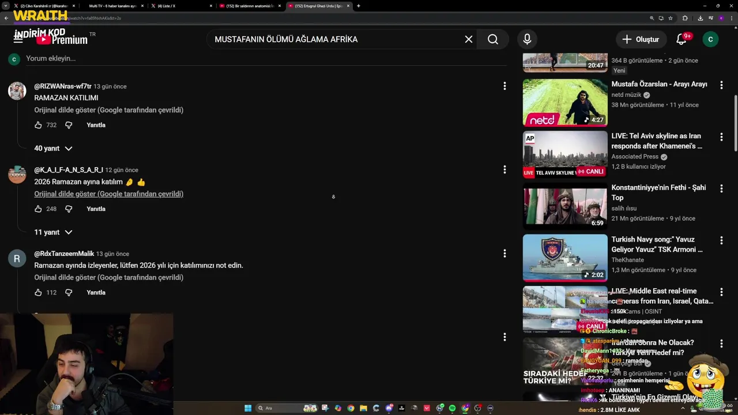Open a new browser tab
738x415 pixels.
[x=359, y=6]
